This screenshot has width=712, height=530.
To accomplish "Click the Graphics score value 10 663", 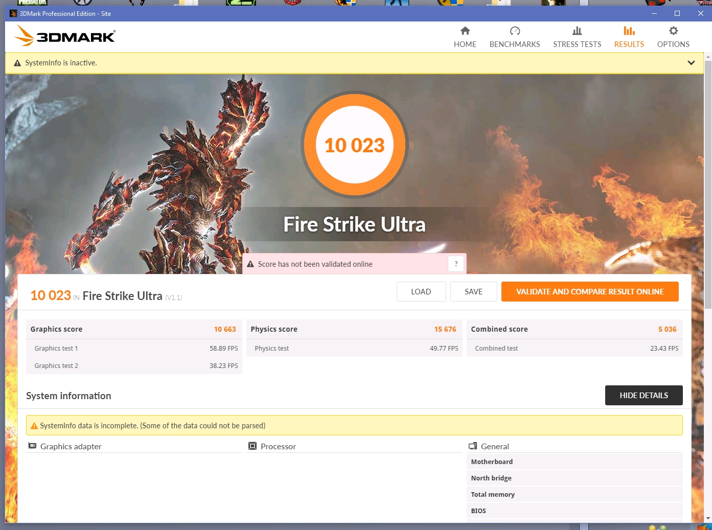I will tap(225, 329).
